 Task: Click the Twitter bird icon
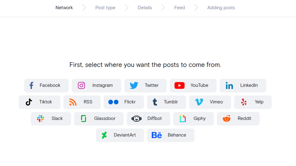[134, 86]
